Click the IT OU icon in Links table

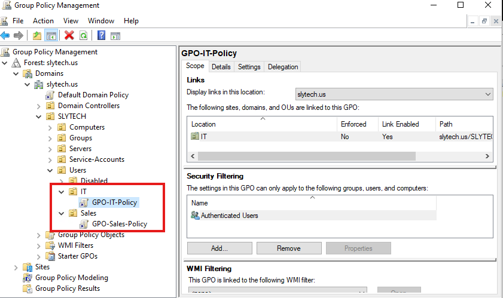pyautogui.click(x=195, y=136)
